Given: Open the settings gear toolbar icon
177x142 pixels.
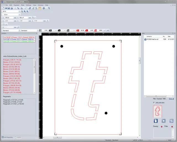Looking at the screenshot, I should point(44,8).
